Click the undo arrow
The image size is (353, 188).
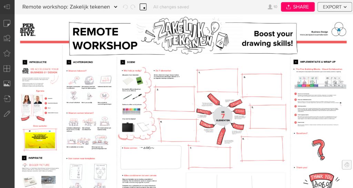coord(125,7)
